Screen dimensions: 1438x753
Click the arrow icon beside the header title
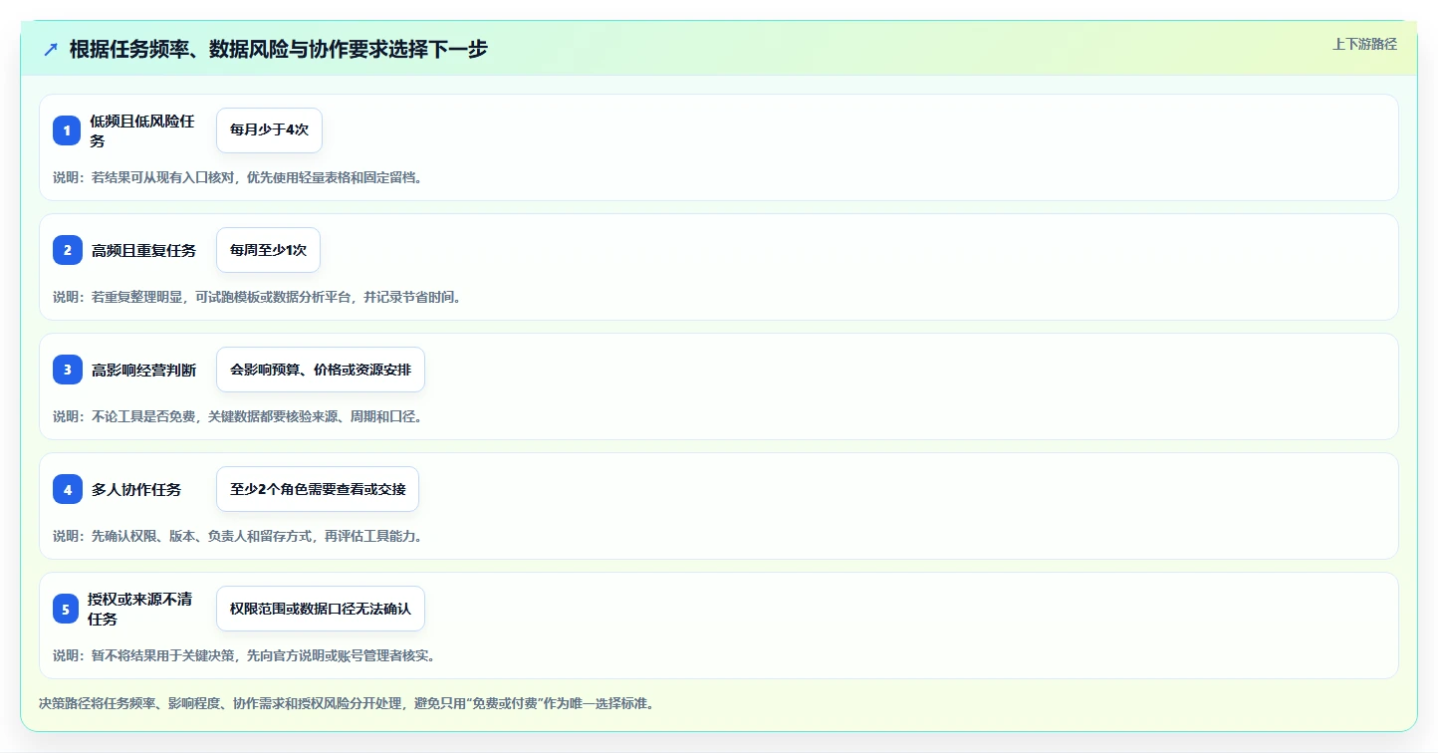tap(51, 49)
